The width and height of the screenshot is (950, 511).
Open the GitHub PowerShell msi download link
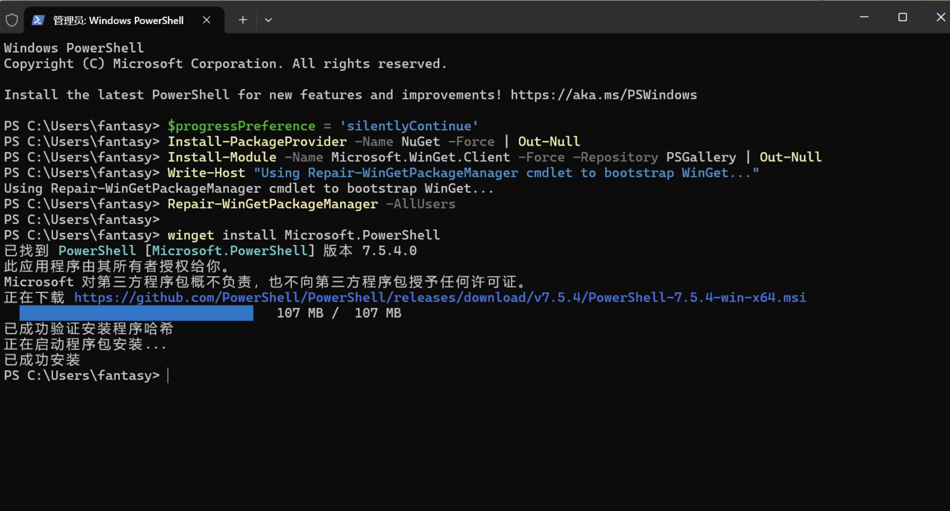440,297
